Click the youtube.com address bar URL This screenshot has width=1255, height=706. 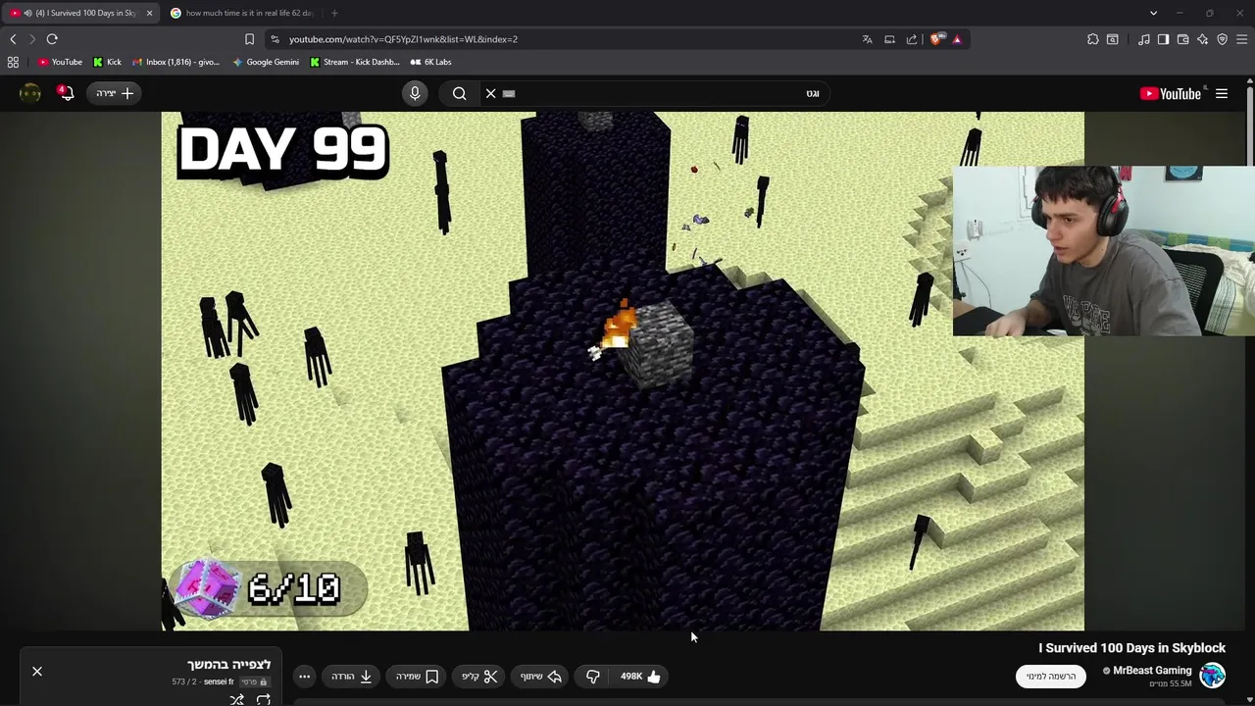[x=403, y=39]
